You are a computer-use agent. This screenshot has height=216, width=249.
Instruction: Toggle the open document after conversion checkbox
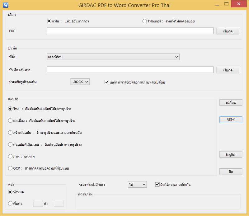(107, 82)
